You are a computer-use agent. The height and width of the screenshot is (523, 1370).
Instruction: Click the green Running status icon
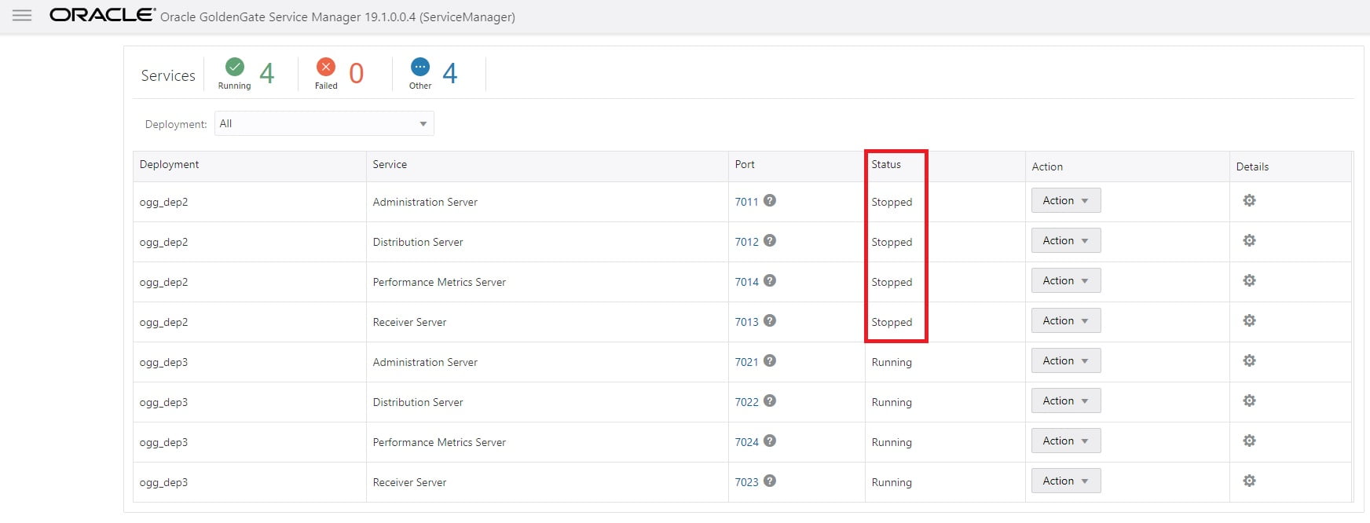coord(234,68)
